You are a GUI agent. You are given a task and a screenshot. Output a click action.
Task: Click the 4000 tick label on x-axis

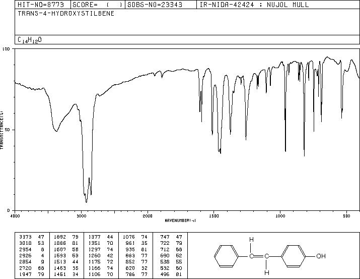point(15,216)
